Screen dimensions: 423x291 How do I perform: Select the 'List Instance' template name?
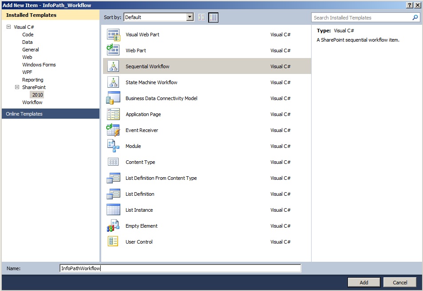click(139, 210)
